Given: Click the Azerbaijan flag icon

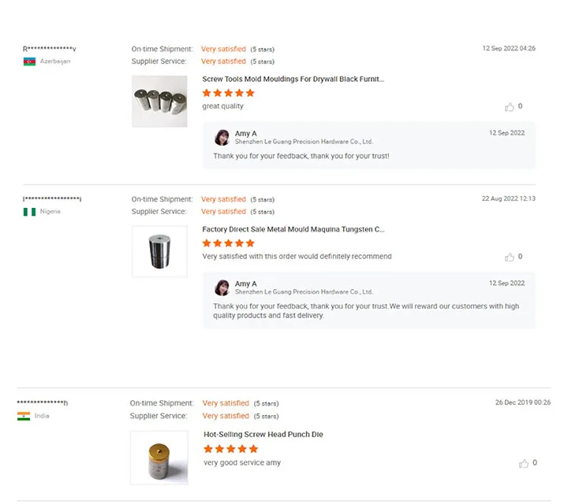Looking at the screenshot, I should coord(29,61).
